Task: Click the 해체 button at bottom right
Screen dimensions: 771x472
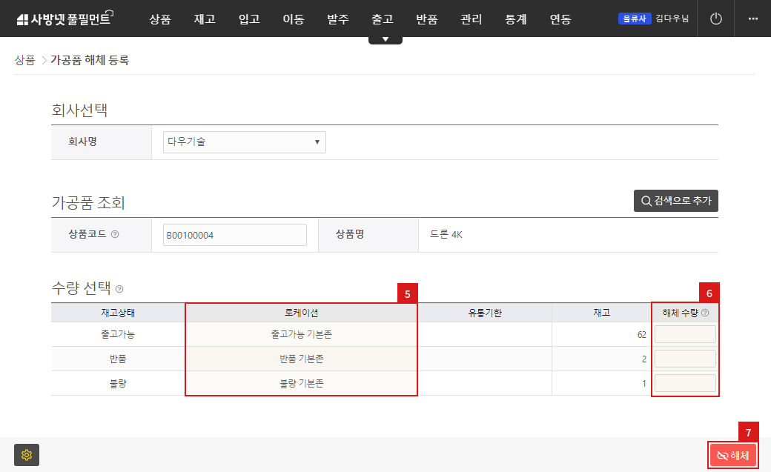Action: pyautogui.click(x=733, y=455)
